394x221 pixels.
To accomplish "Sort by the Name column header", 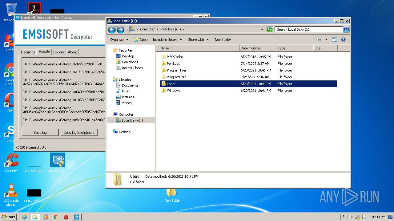I will (x=198, y=48).
